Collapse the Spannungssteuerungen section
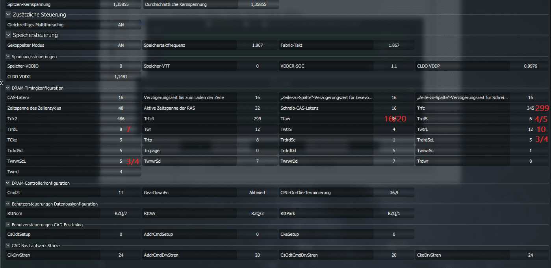The width and height of the screenshot is (551, 268). click(8, 57)
